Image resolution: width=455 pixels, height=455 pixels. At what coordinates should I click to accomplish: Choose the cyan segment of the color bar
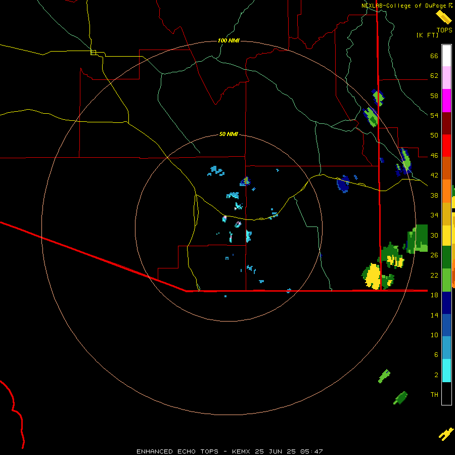pos(446,371)
